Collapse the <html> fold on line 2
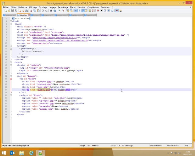Viewport: 195px width, 156px height. tap(11, 21)
